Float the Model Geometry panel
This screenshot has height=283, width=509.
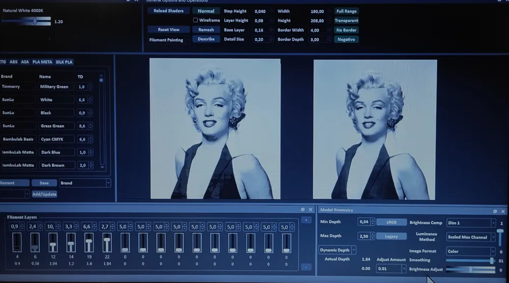coord(495,211)
